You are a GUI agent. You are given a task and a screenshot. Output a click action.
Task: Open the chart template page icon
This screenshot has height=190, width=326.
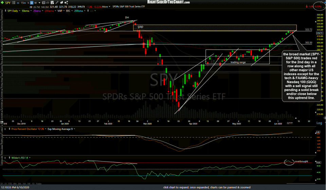(x=52, y=3)
